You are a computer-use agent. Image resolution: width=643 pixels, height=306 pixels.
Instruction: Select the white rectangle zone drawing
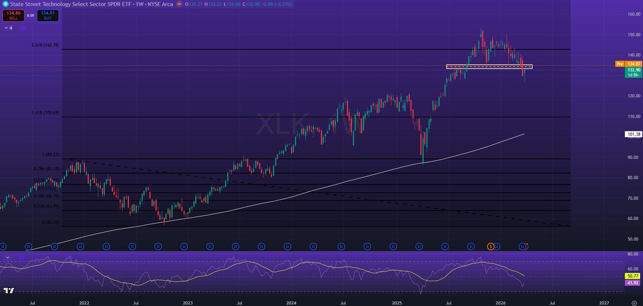489,66
